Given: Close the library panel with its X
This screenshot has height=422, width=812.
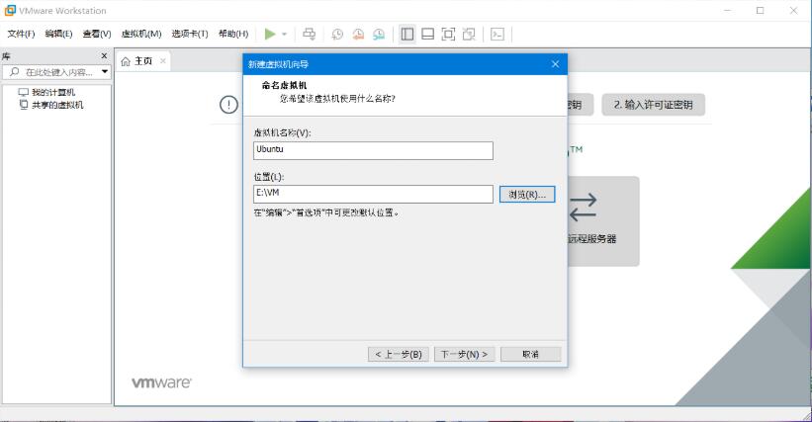Looking at the screenshot, I should coord(104,56).
